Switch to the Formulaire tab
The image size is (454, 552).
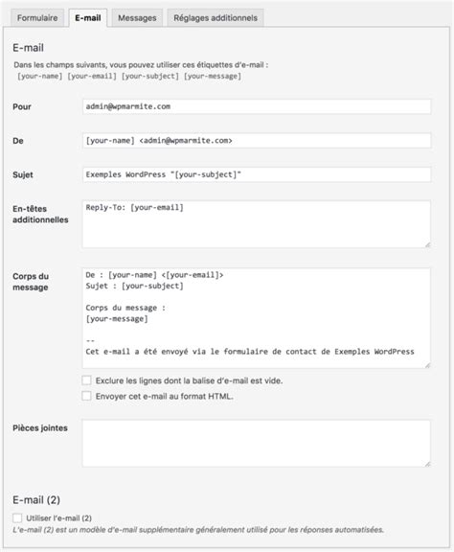coord(37,18)
